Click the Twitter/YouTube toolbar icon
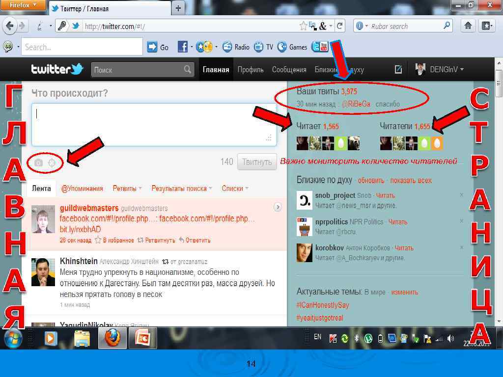 coord(320,47)
